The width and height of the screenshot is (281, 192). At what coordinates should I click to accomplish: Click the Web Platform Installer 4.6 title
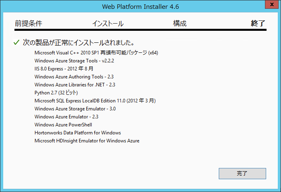(x=140, y=7)
